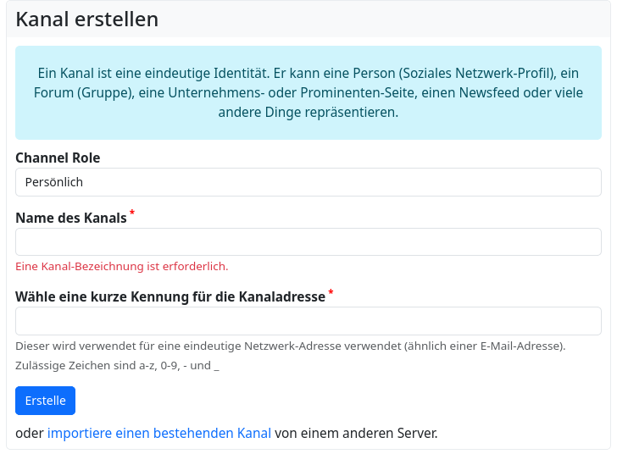The height and width of the screenshot is (454, 617).
Task: Click the Zulässige Zeichen hint text
Action: pyautogui.click(x=117, y=366)
